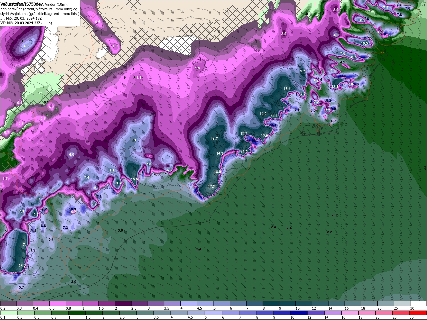Select the 5.1 value label on the map

[x=51, y=239]
